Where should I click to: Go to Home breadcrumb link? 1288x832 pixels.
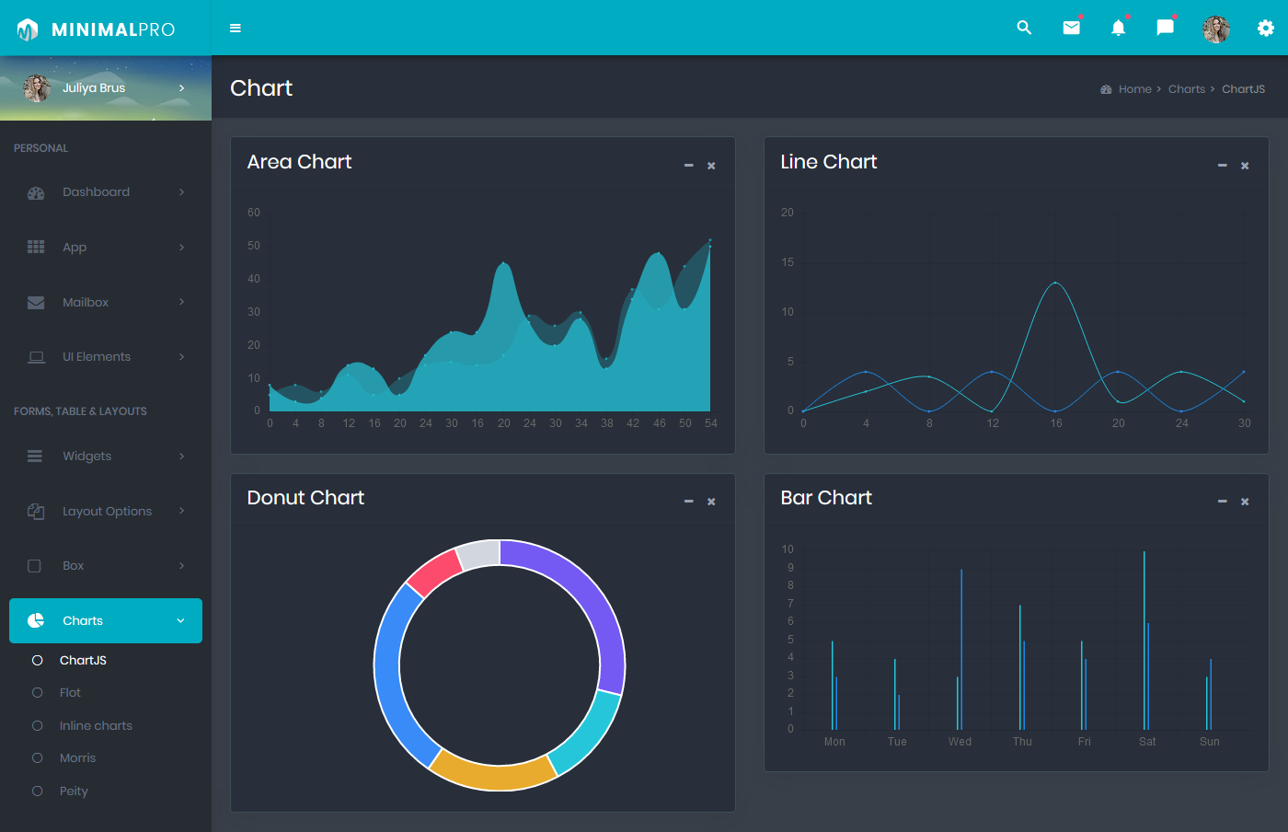[1134, 89]
